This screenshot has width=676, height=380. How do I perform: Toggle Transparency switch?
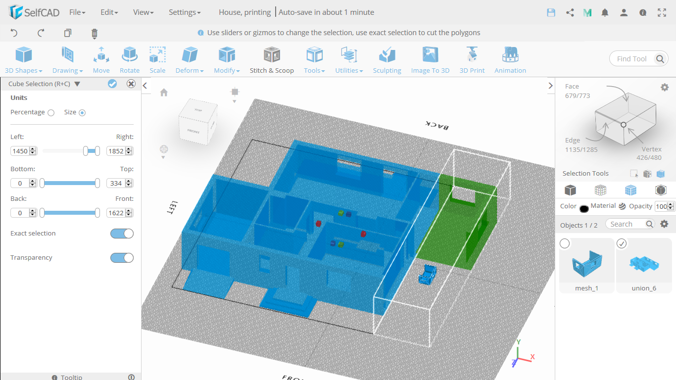[x=122, y=258]
